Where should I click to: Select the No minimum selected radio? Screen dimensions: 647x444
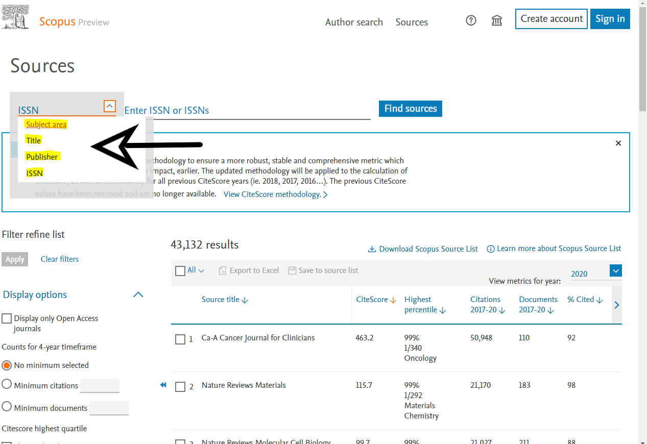tap(7, 365)
